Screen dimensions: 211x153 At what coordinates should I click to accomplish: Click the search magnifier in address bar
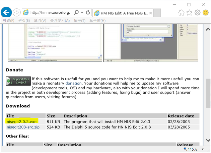pos(76,12)
